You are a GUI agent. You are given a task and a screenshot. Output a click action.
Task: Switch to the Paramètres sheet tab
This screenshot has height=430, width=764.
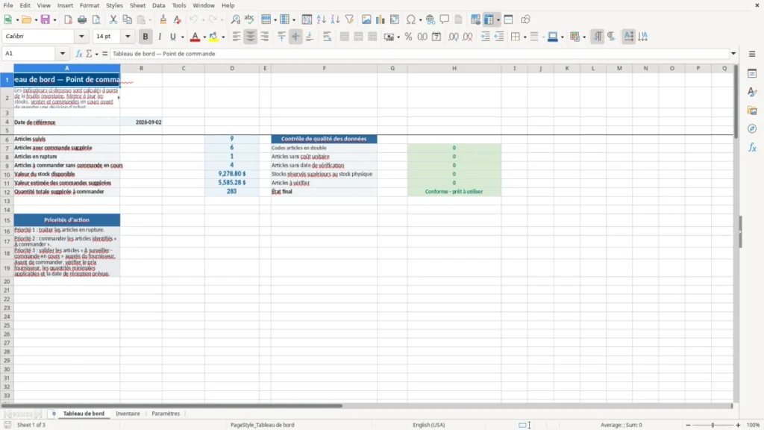(166, 414)
